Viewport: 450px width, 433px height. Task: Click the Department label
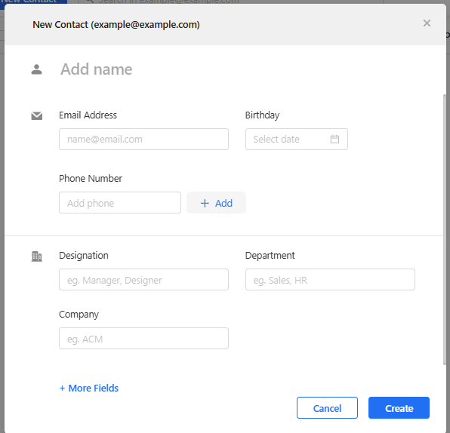click(270, 256)
